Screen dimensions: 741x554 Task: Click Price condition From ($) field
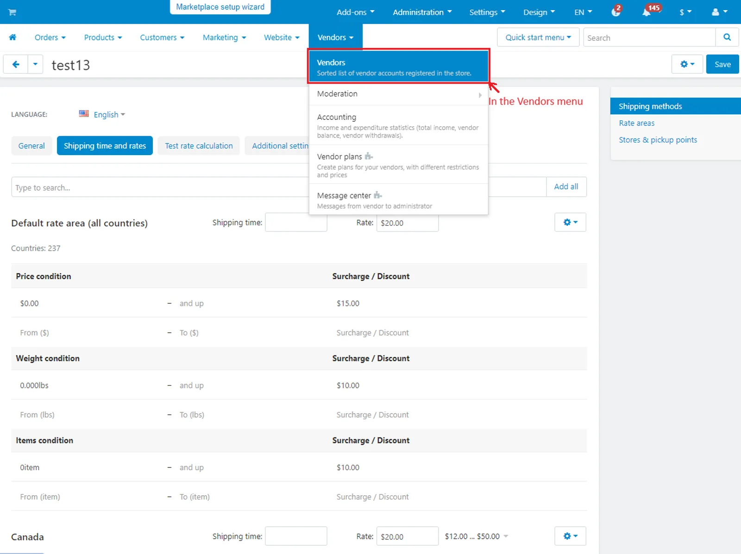tap(34, 332)
